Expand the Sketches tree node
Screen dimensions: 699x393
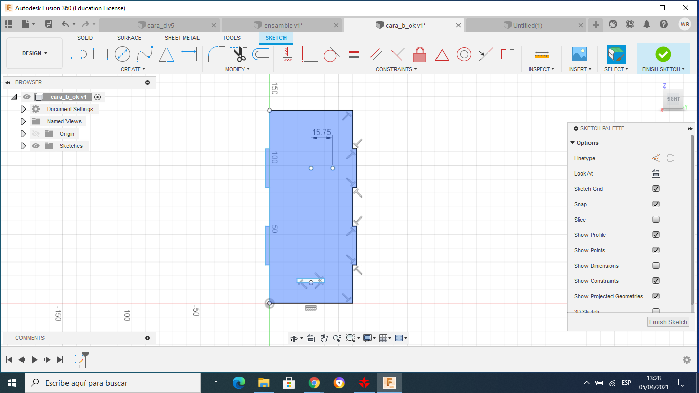pos(23,146)
